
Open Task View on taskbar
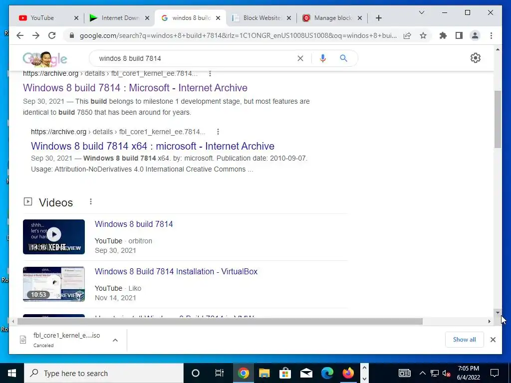220,373
